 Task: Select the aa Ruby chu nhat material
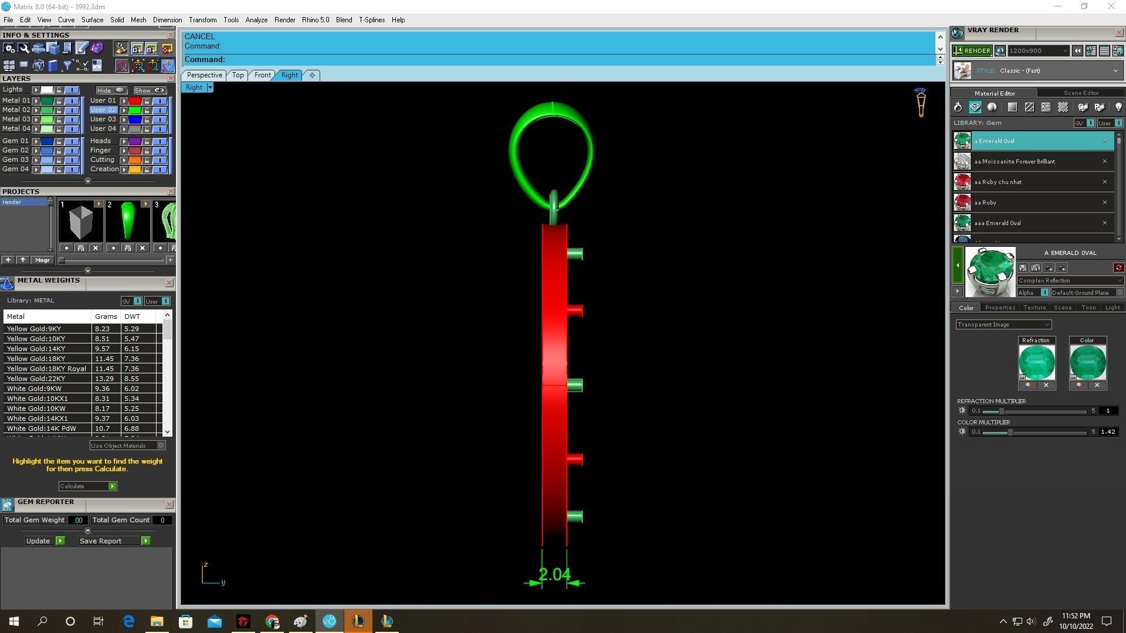pos(998,182)
